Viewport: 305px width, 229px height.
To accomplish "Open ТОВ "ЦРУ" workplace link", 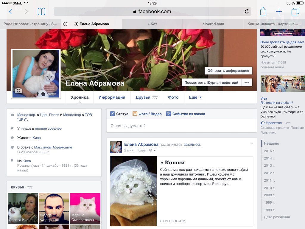I will click(x=88, y=115).
